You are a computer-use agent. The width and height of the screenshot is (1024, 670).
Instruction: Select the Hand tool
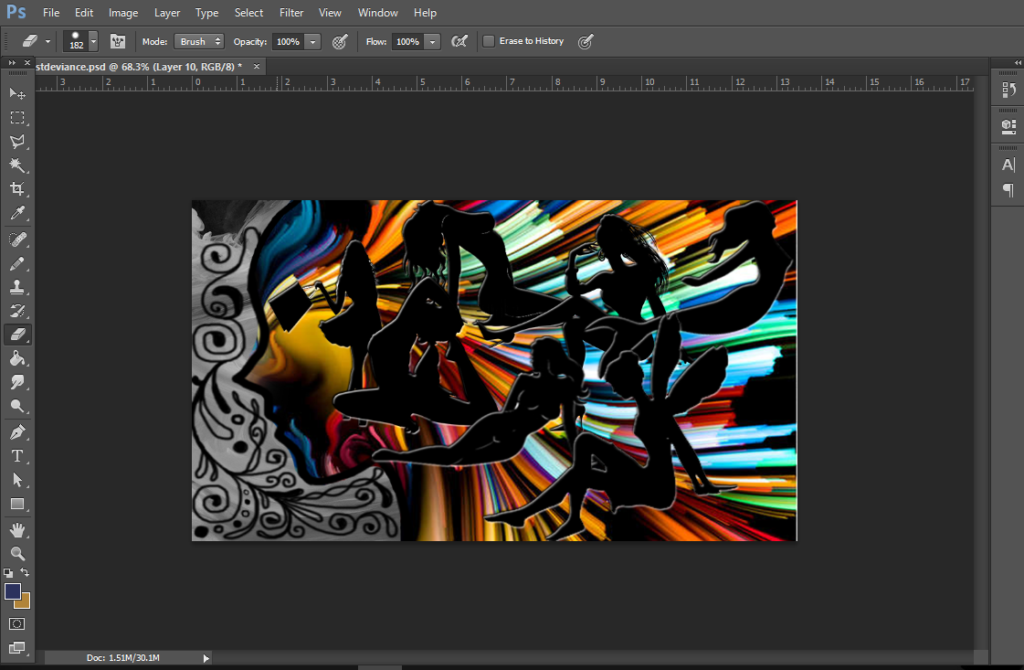[x=17, y=530]
